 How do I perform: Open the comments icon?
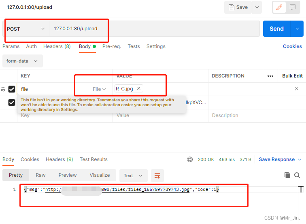pyautogui.click(x=292, y=7)
